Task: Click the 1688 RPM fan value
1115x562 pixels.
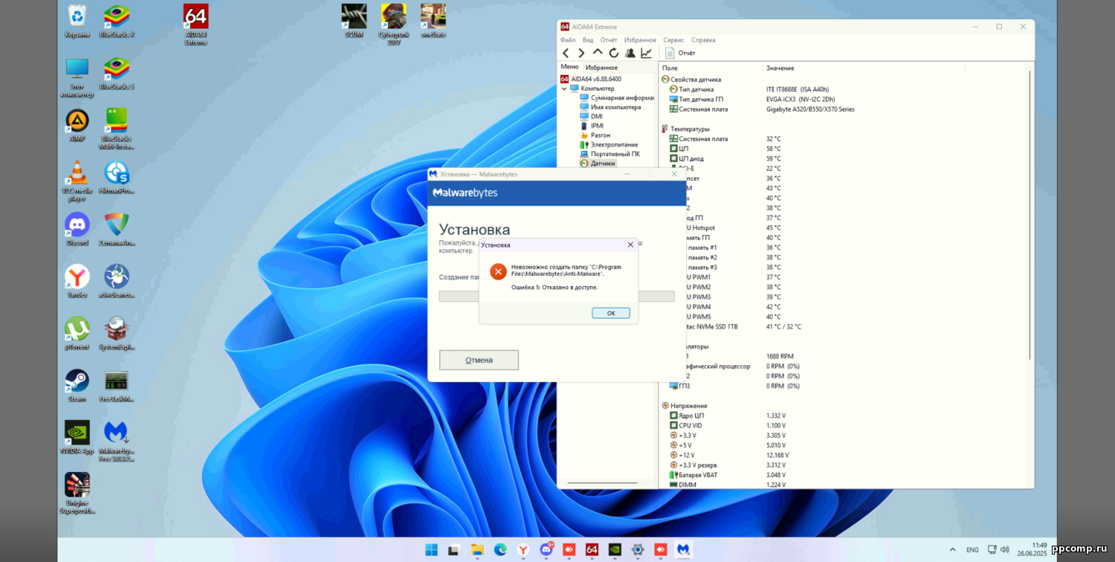Action: [780, 356]
